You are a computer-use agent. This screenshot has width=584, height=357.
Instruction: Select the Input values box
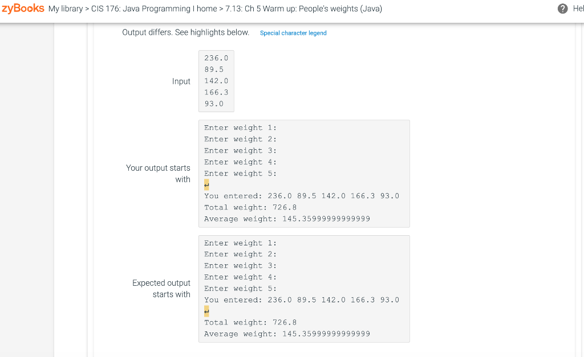point(216,81)
